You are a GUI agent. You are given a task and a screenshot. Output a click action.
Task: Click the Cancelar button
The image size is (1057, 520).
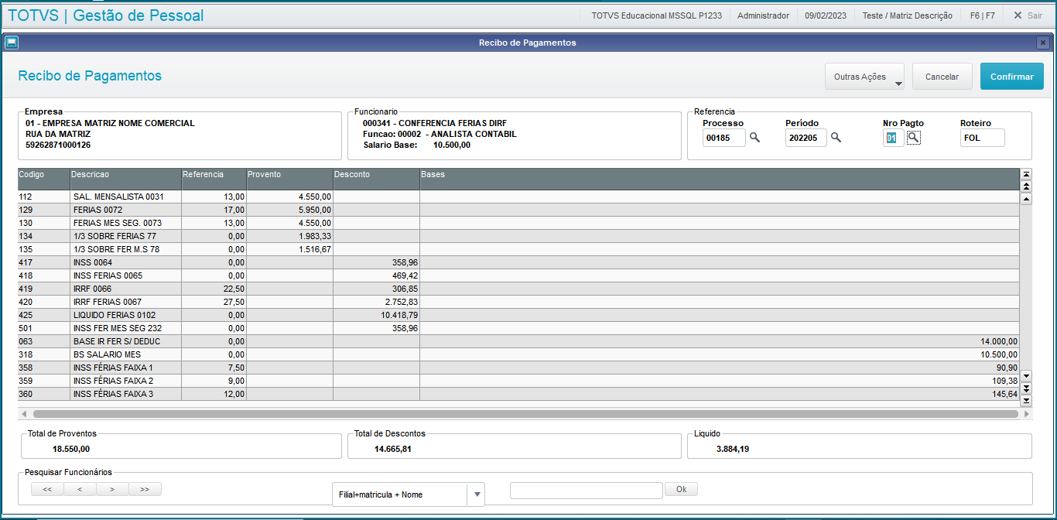[x=942, y=77]
